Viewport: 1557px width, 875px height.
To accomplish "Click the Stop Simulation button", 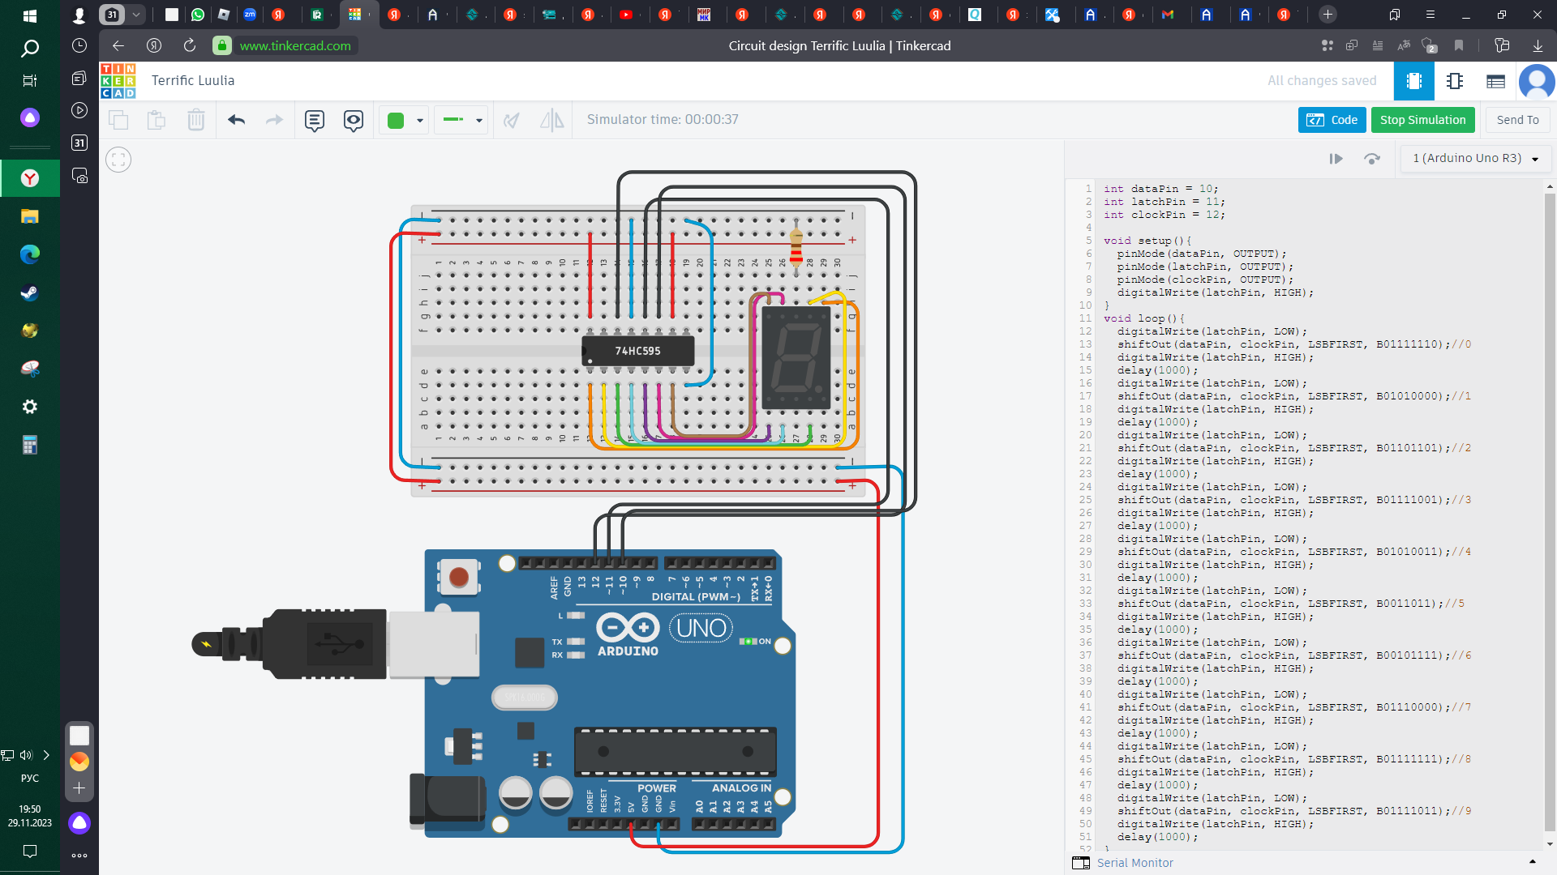I will pos(1422,119).
